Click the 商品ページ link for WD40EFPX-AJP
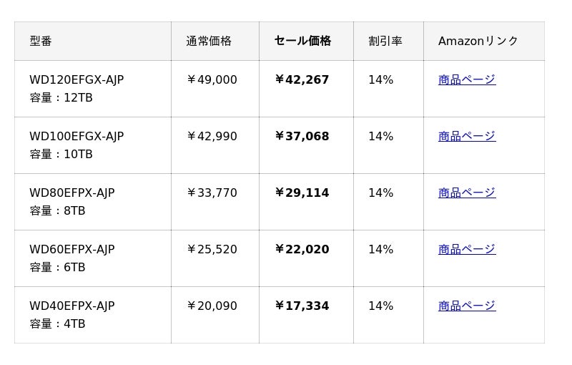This screenshot has height=365, width=572. 466,306
